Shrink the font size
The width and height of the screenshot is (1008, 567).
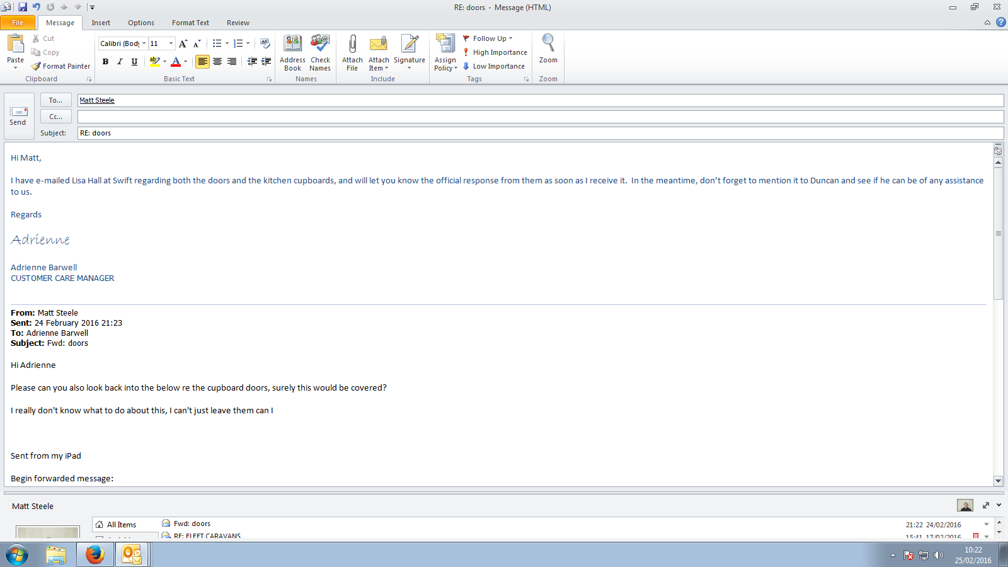(197, 43)
